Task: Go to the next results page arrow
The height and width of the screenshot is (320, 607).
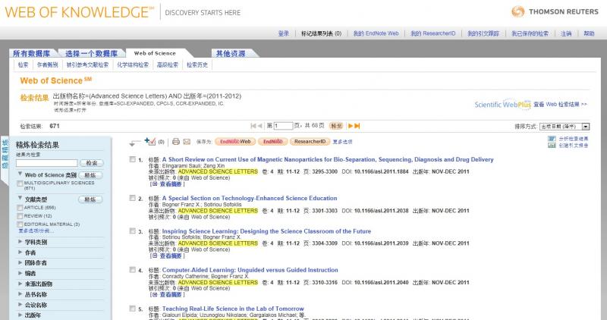Action: [351, 126]
